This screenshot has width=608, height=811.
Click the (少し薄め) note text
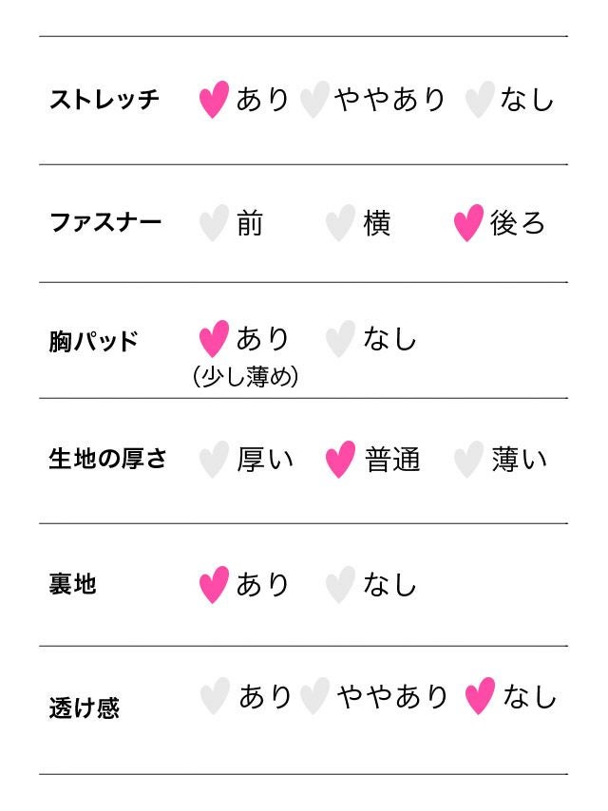245,378
